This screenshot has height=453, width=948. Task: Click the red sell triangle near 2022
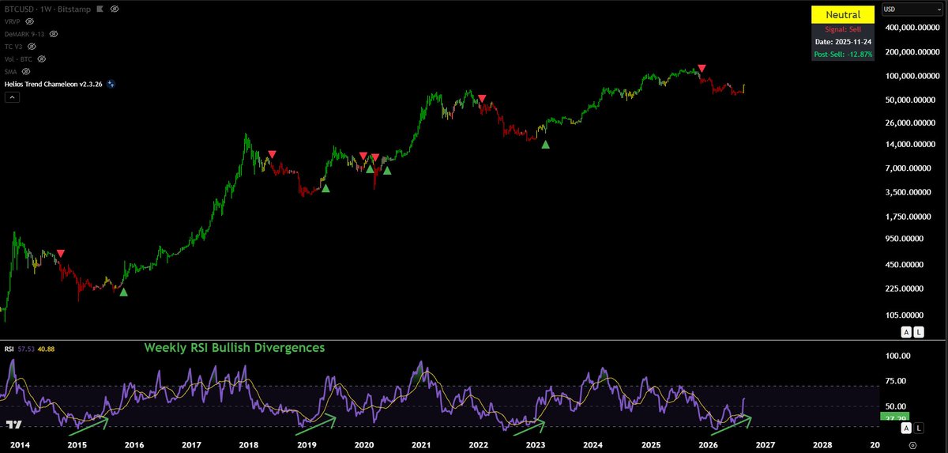point(482,100)
